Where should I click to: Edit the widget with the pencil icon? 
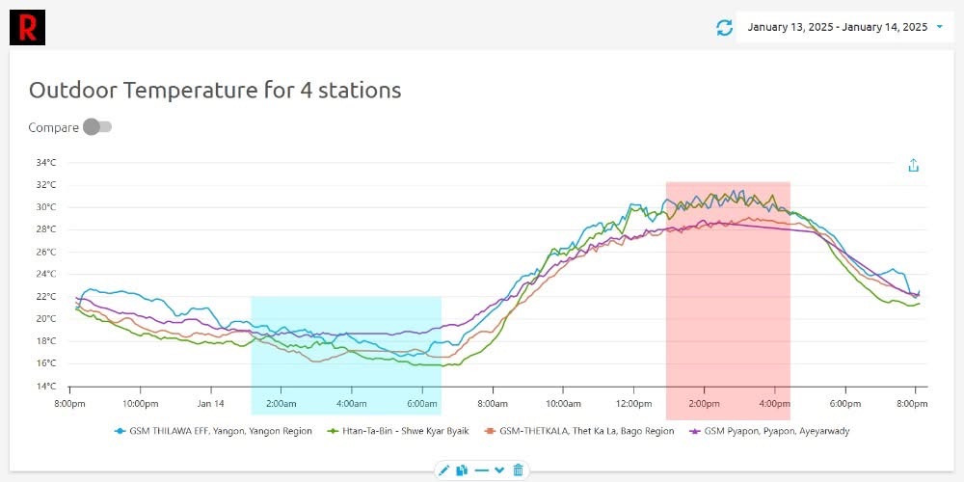point(444,469)
